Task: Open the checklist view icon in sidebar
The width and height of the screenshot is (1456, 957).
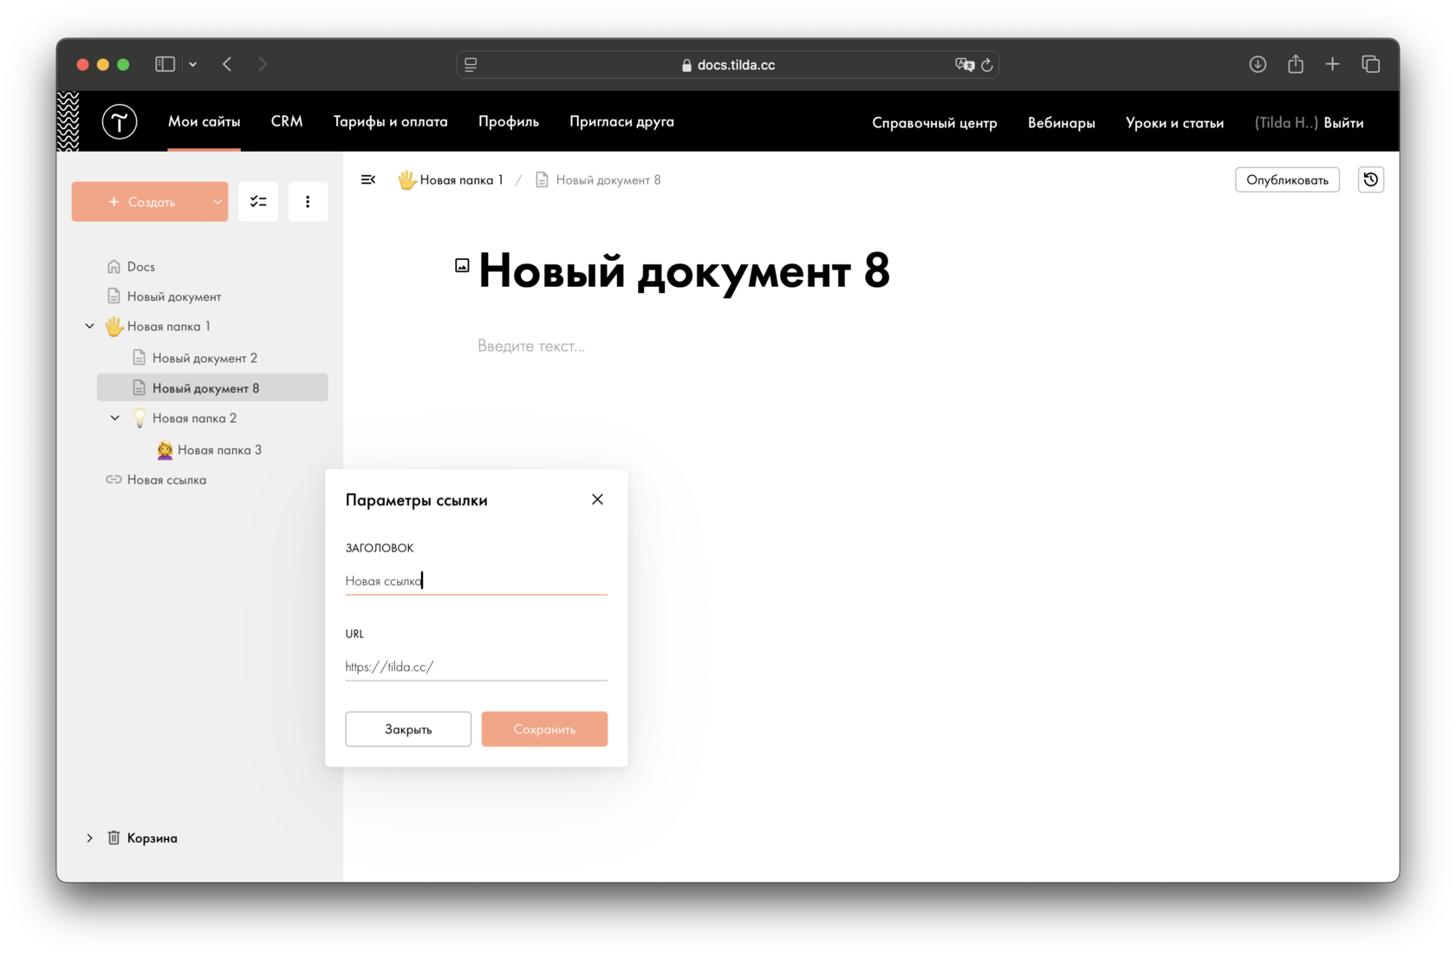Action: pyautogui.click(x=258, y=202)
